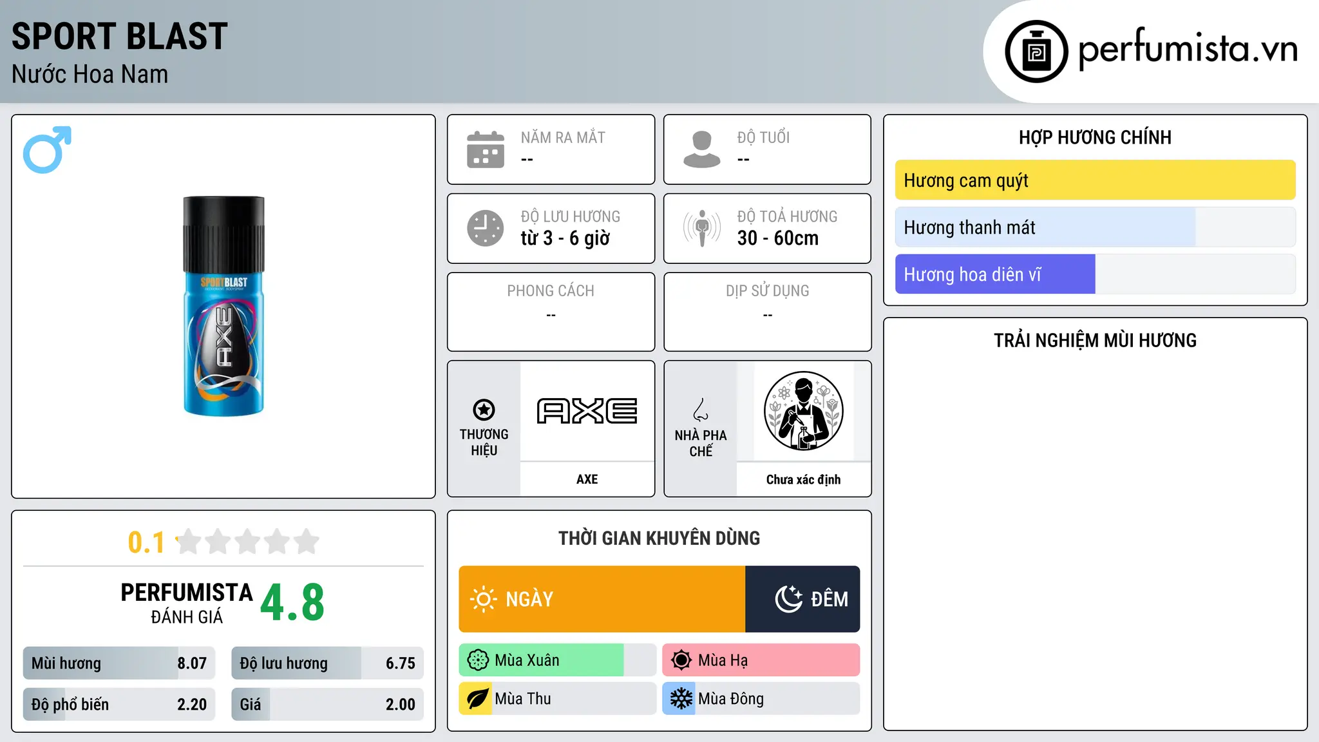Click the perfumista.vn site name
This screenshot has height=742, width=1319.
pyautogui.click(x=1188, y=50)
